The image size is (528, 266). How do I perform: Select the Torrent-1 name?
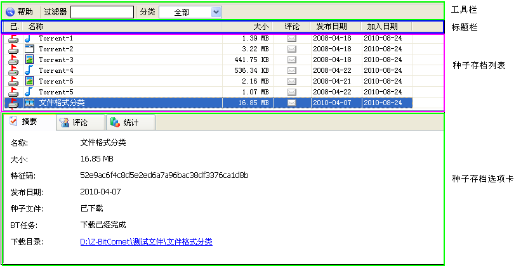point(56,38)
